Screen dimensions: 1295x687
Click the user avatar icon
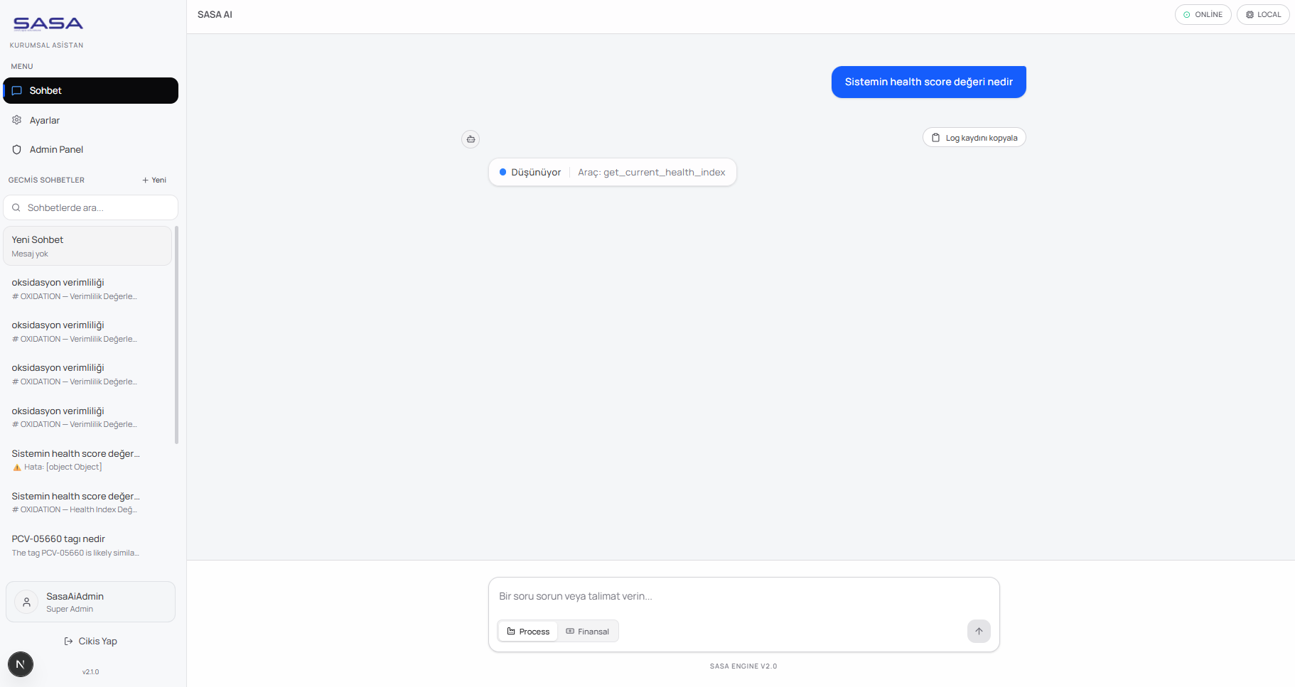pos(26,602)
